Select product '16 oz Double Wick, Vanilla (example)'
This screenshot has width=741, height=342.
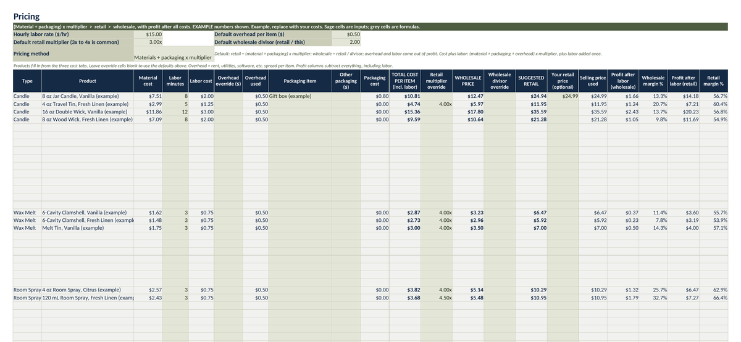(x=87, y=112)
